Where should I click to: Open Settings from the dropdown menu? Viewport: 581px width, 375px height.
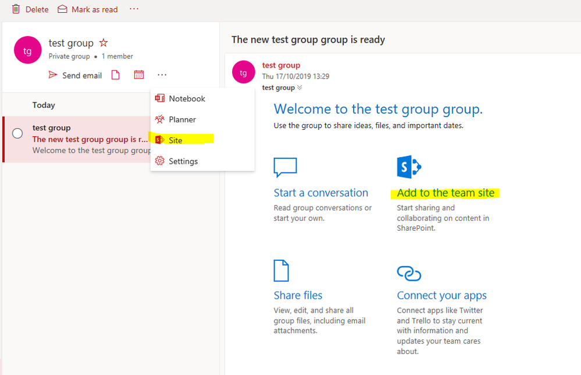(202, 161)
